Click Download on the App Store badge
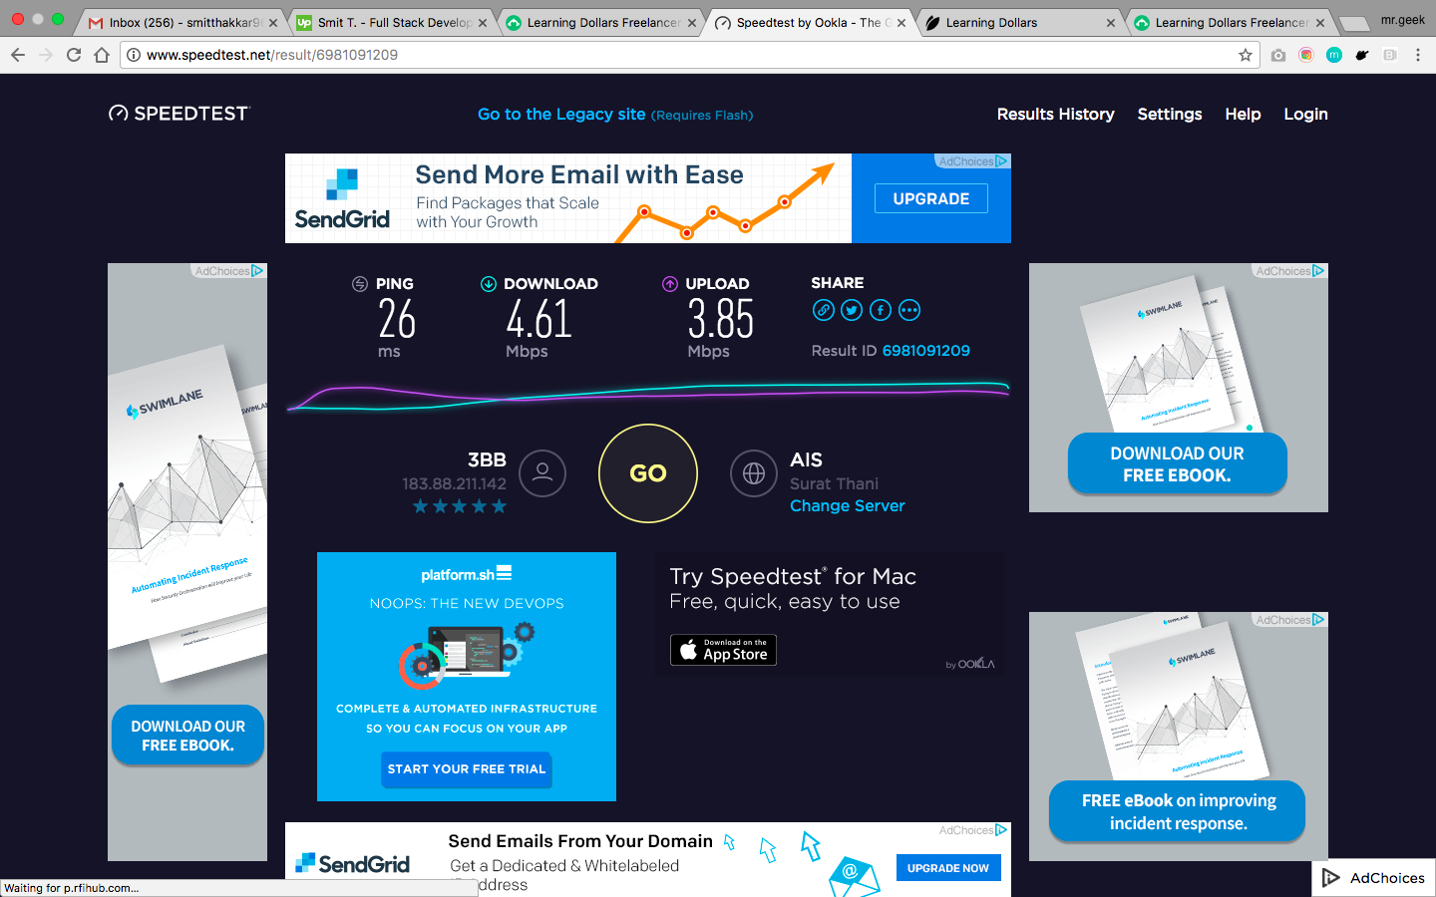 pyautogui.click(x=723, y=650)
